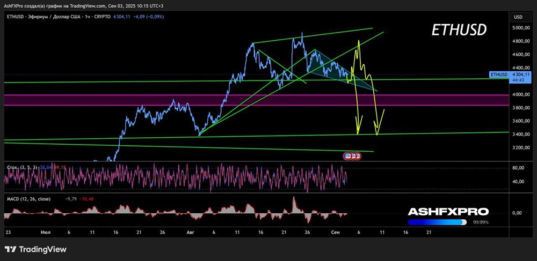Click the 3600,00 price axis label

522,121
